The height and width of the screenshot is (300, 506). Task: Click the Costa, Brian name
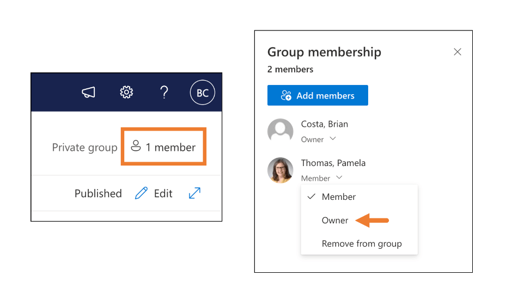[325, 124]
